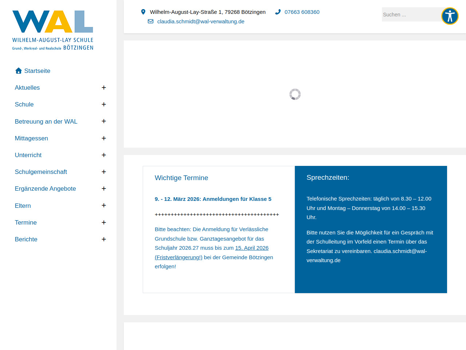Expand the Eltern submenu plus
This screenshot has width=466, height=350.
click(x=104, y=206)
